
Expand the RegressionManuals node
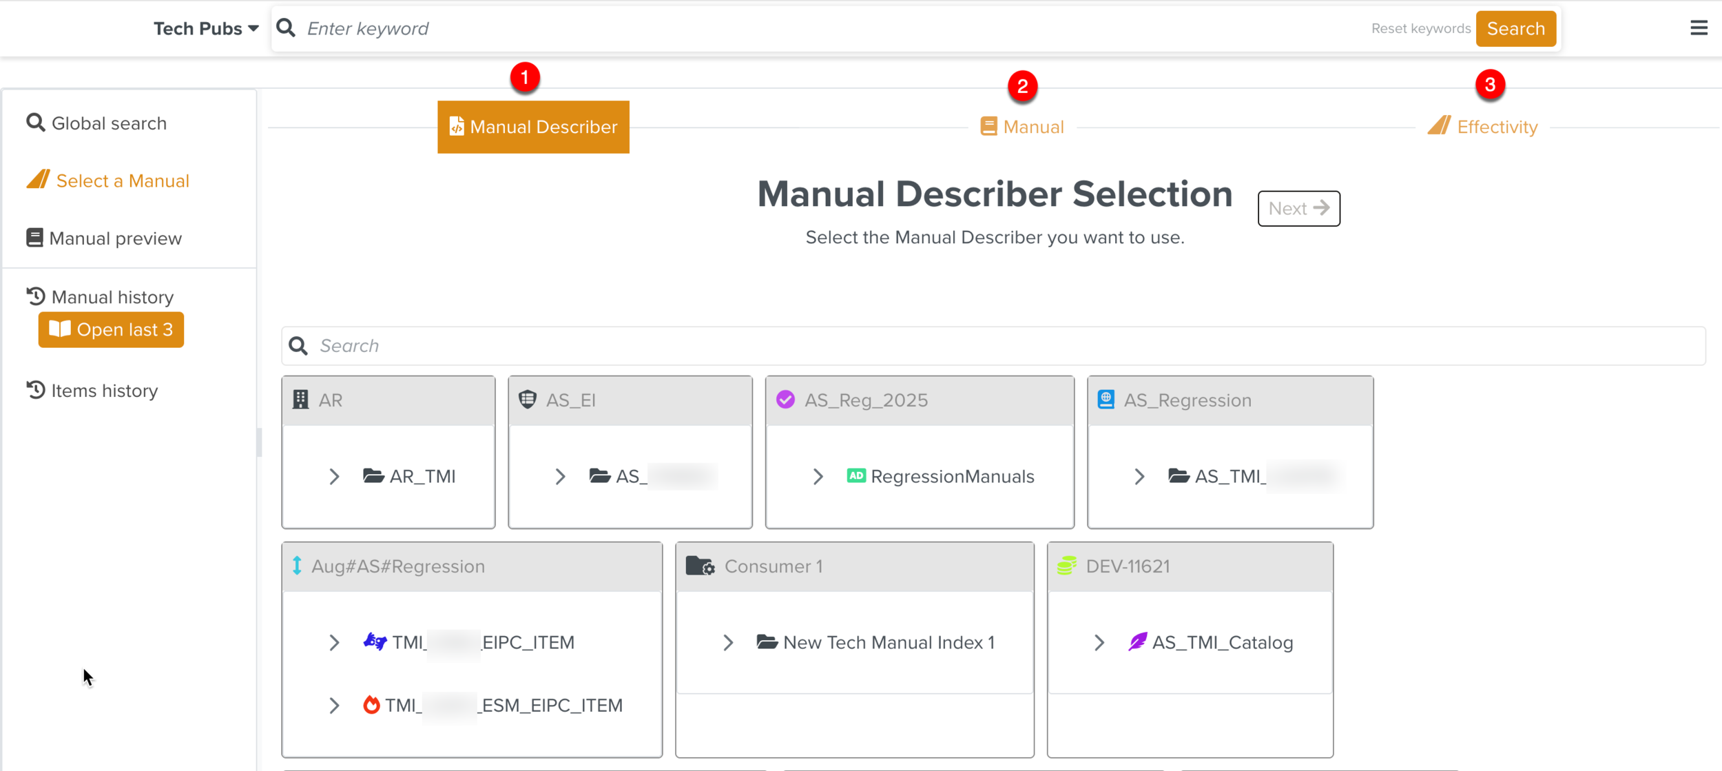click(x=818, y=476)
